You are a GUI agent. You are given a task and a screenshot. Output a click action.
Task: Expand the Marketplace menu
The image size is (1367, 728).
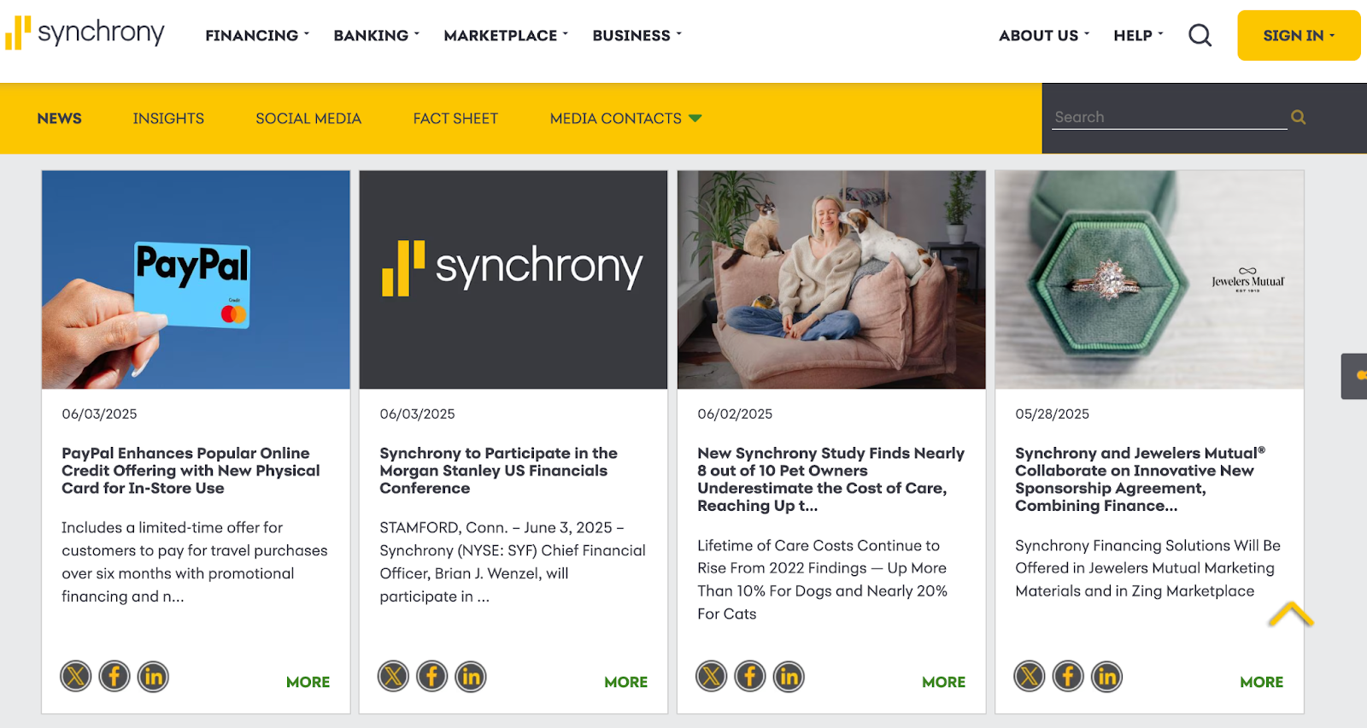(506, 35)
